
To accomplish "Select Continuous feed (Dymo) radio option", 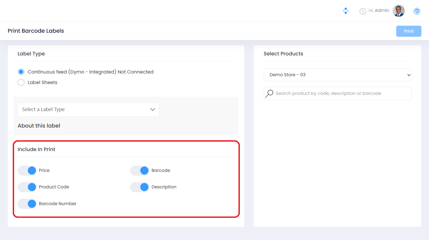I will [21, 72].
